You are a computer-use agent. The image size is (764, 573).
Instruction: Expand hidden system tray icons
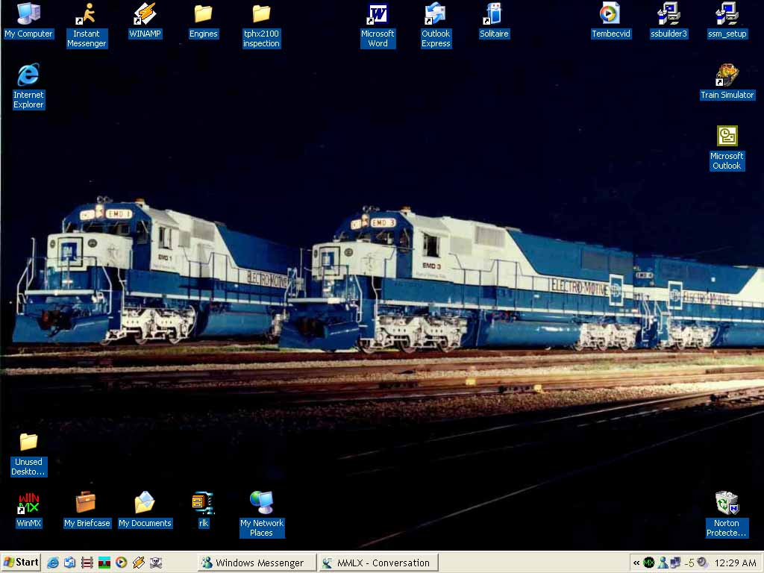636,563
